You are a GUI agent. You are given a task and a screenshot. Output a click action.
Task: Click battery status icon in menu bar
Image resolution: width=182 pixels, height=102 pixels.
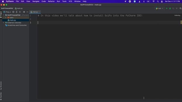pos(148,1)
